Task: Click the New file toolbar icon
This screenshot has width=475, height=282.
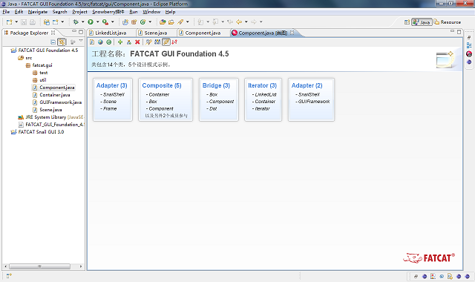Action: [10, 22]
